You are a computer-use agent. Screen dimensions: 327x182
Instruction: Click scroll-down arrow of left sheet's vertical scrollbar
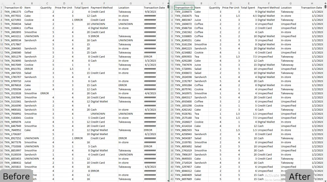[x=168, y=181]
